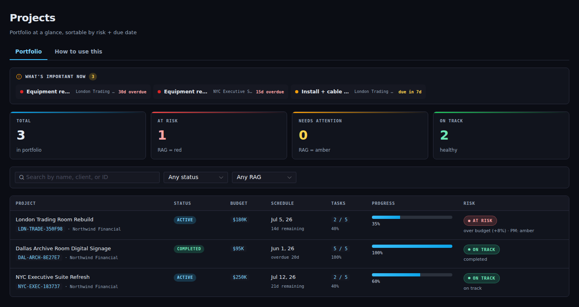
Task: Sort by the Schedule column header
Action: coord(282,204)
